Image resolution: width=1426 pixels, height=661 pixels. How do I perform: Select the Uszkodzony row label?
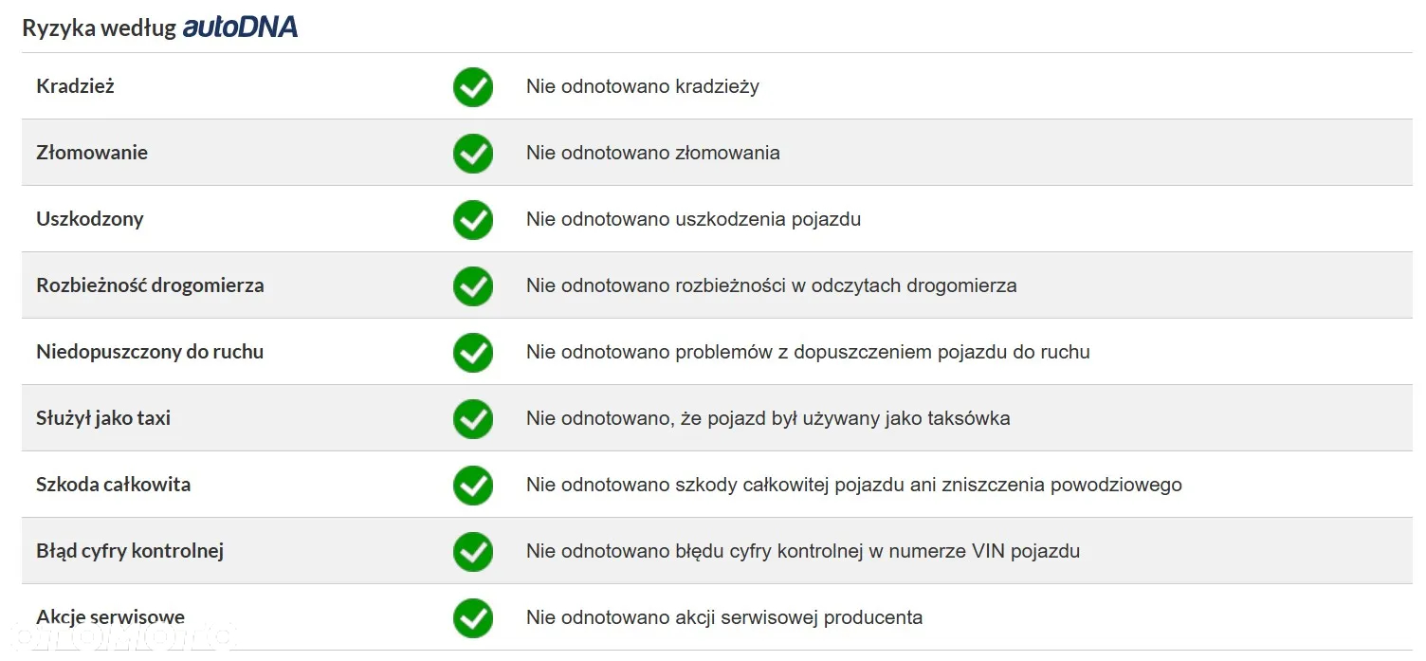click(x=90, y=219)
